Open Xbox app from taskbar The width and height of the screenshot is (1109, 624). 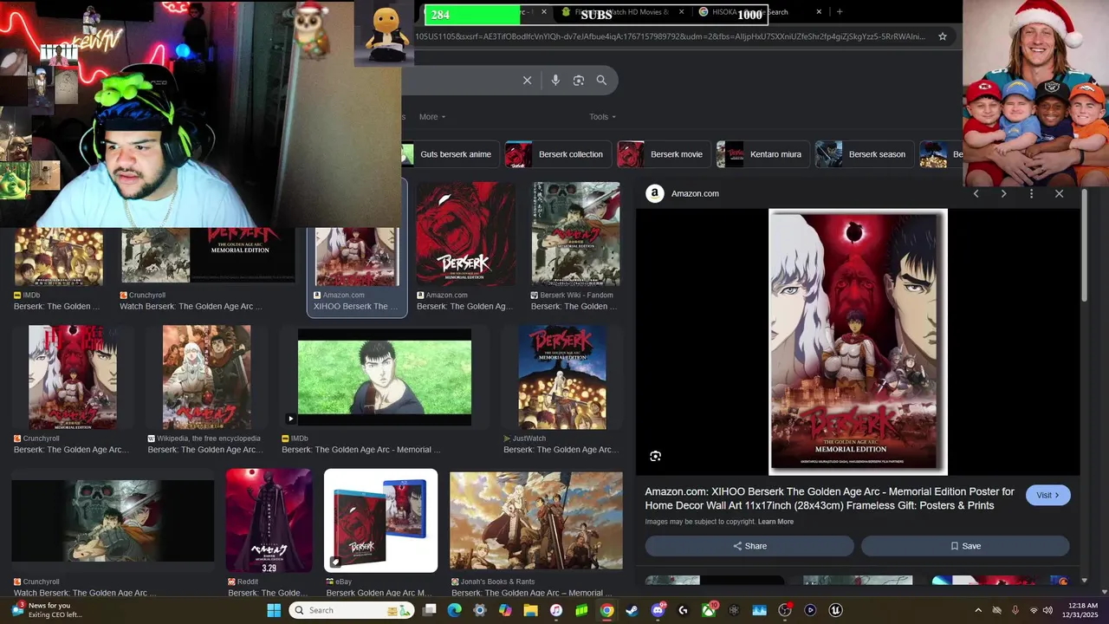tap(709, 610)
